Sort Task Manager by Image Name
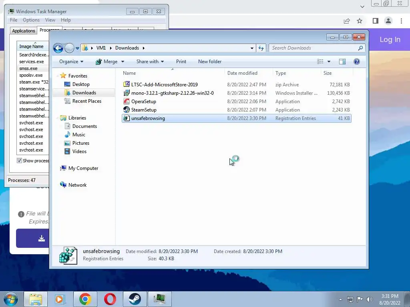The image size is (410, 307). 33,46
